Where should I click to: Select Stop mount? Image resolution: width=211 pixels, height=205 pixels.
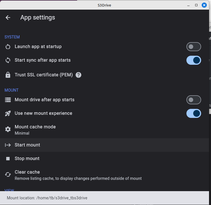[x=105, y=159]
